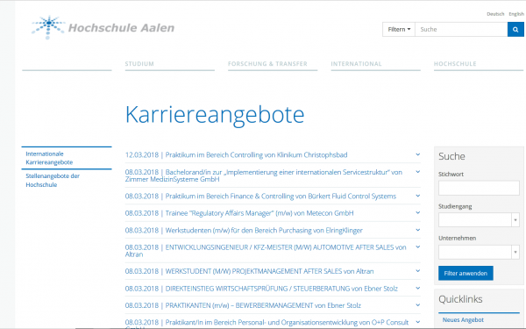526x329 pixels.
Task: Open Bachelorand/in Zimmer MedizinSysteme offer
Action: point(264,175)
